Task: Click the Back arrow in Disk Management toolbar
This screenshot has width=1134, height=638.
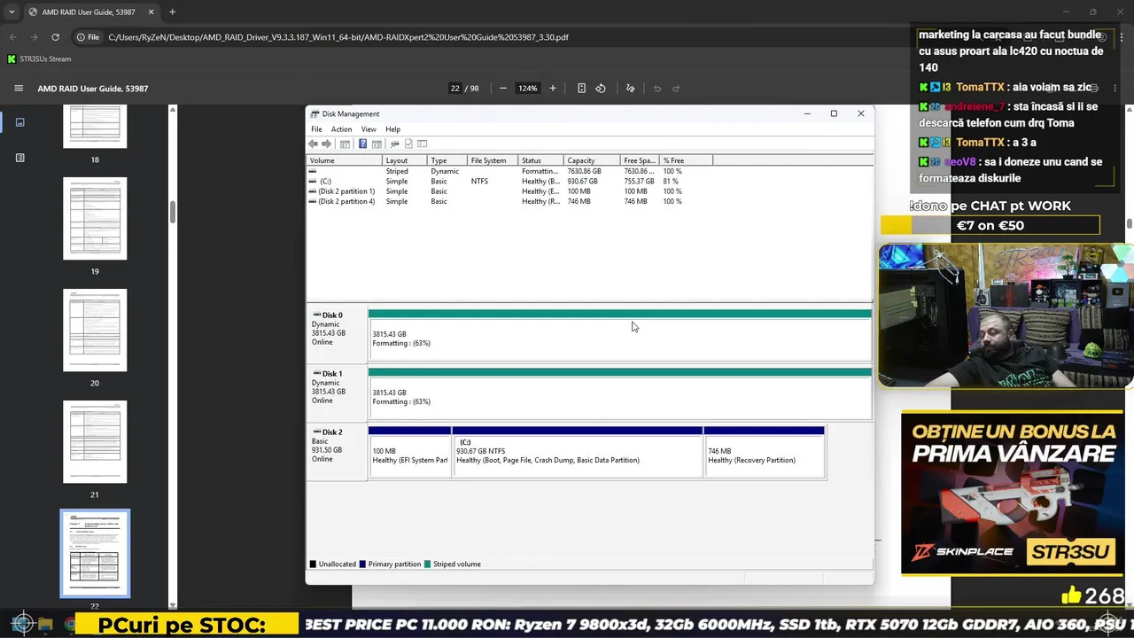Action: pos(313,144)
